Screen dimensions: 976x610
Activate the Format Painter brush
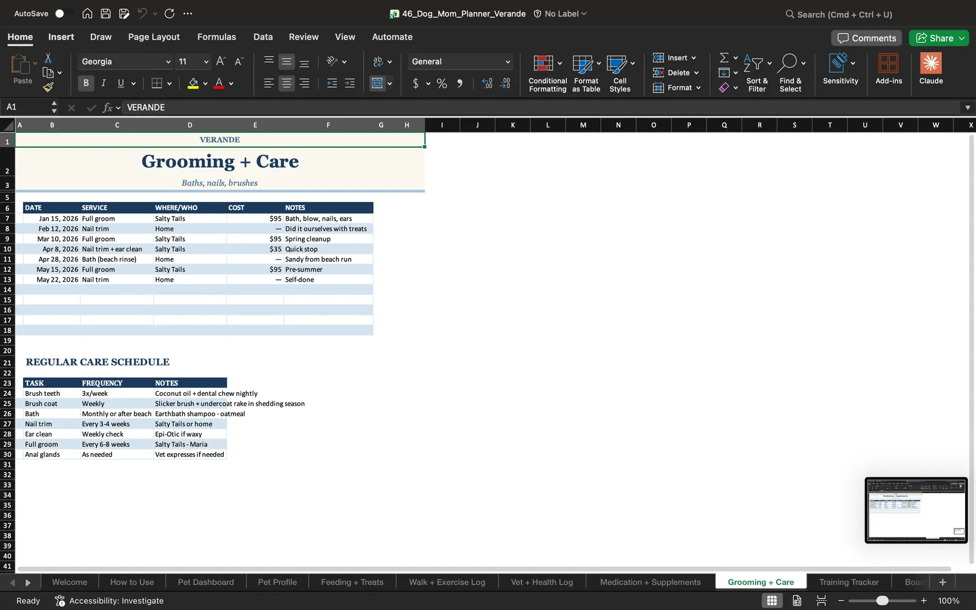[x=48, y=87]
